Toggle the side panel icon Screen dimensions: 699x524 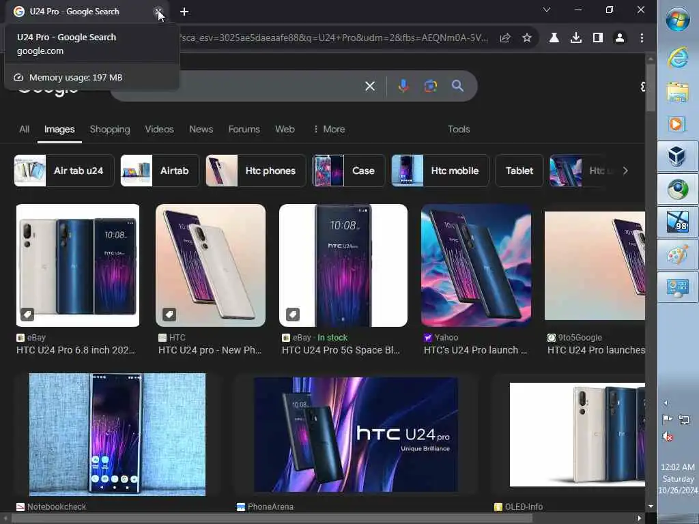point(598,38)
